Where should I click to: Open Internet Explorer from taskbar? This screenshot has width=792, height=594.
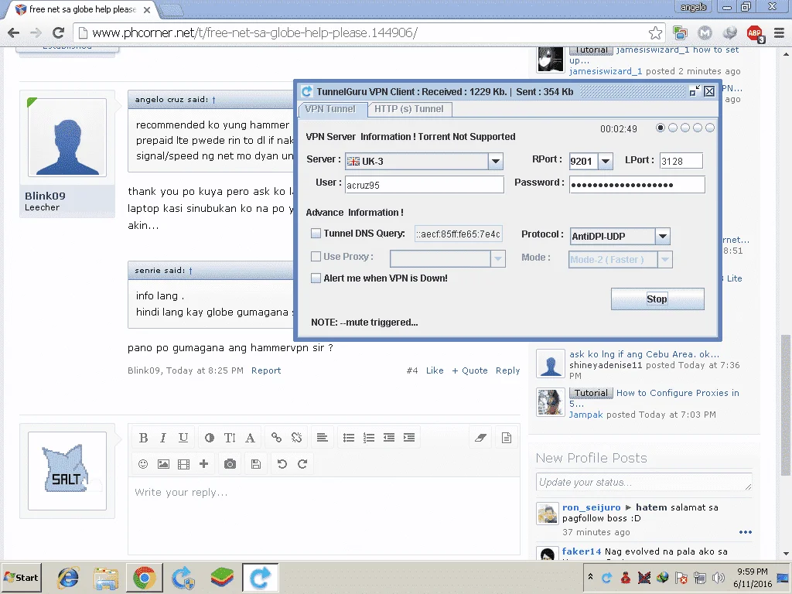coord(68,577)
